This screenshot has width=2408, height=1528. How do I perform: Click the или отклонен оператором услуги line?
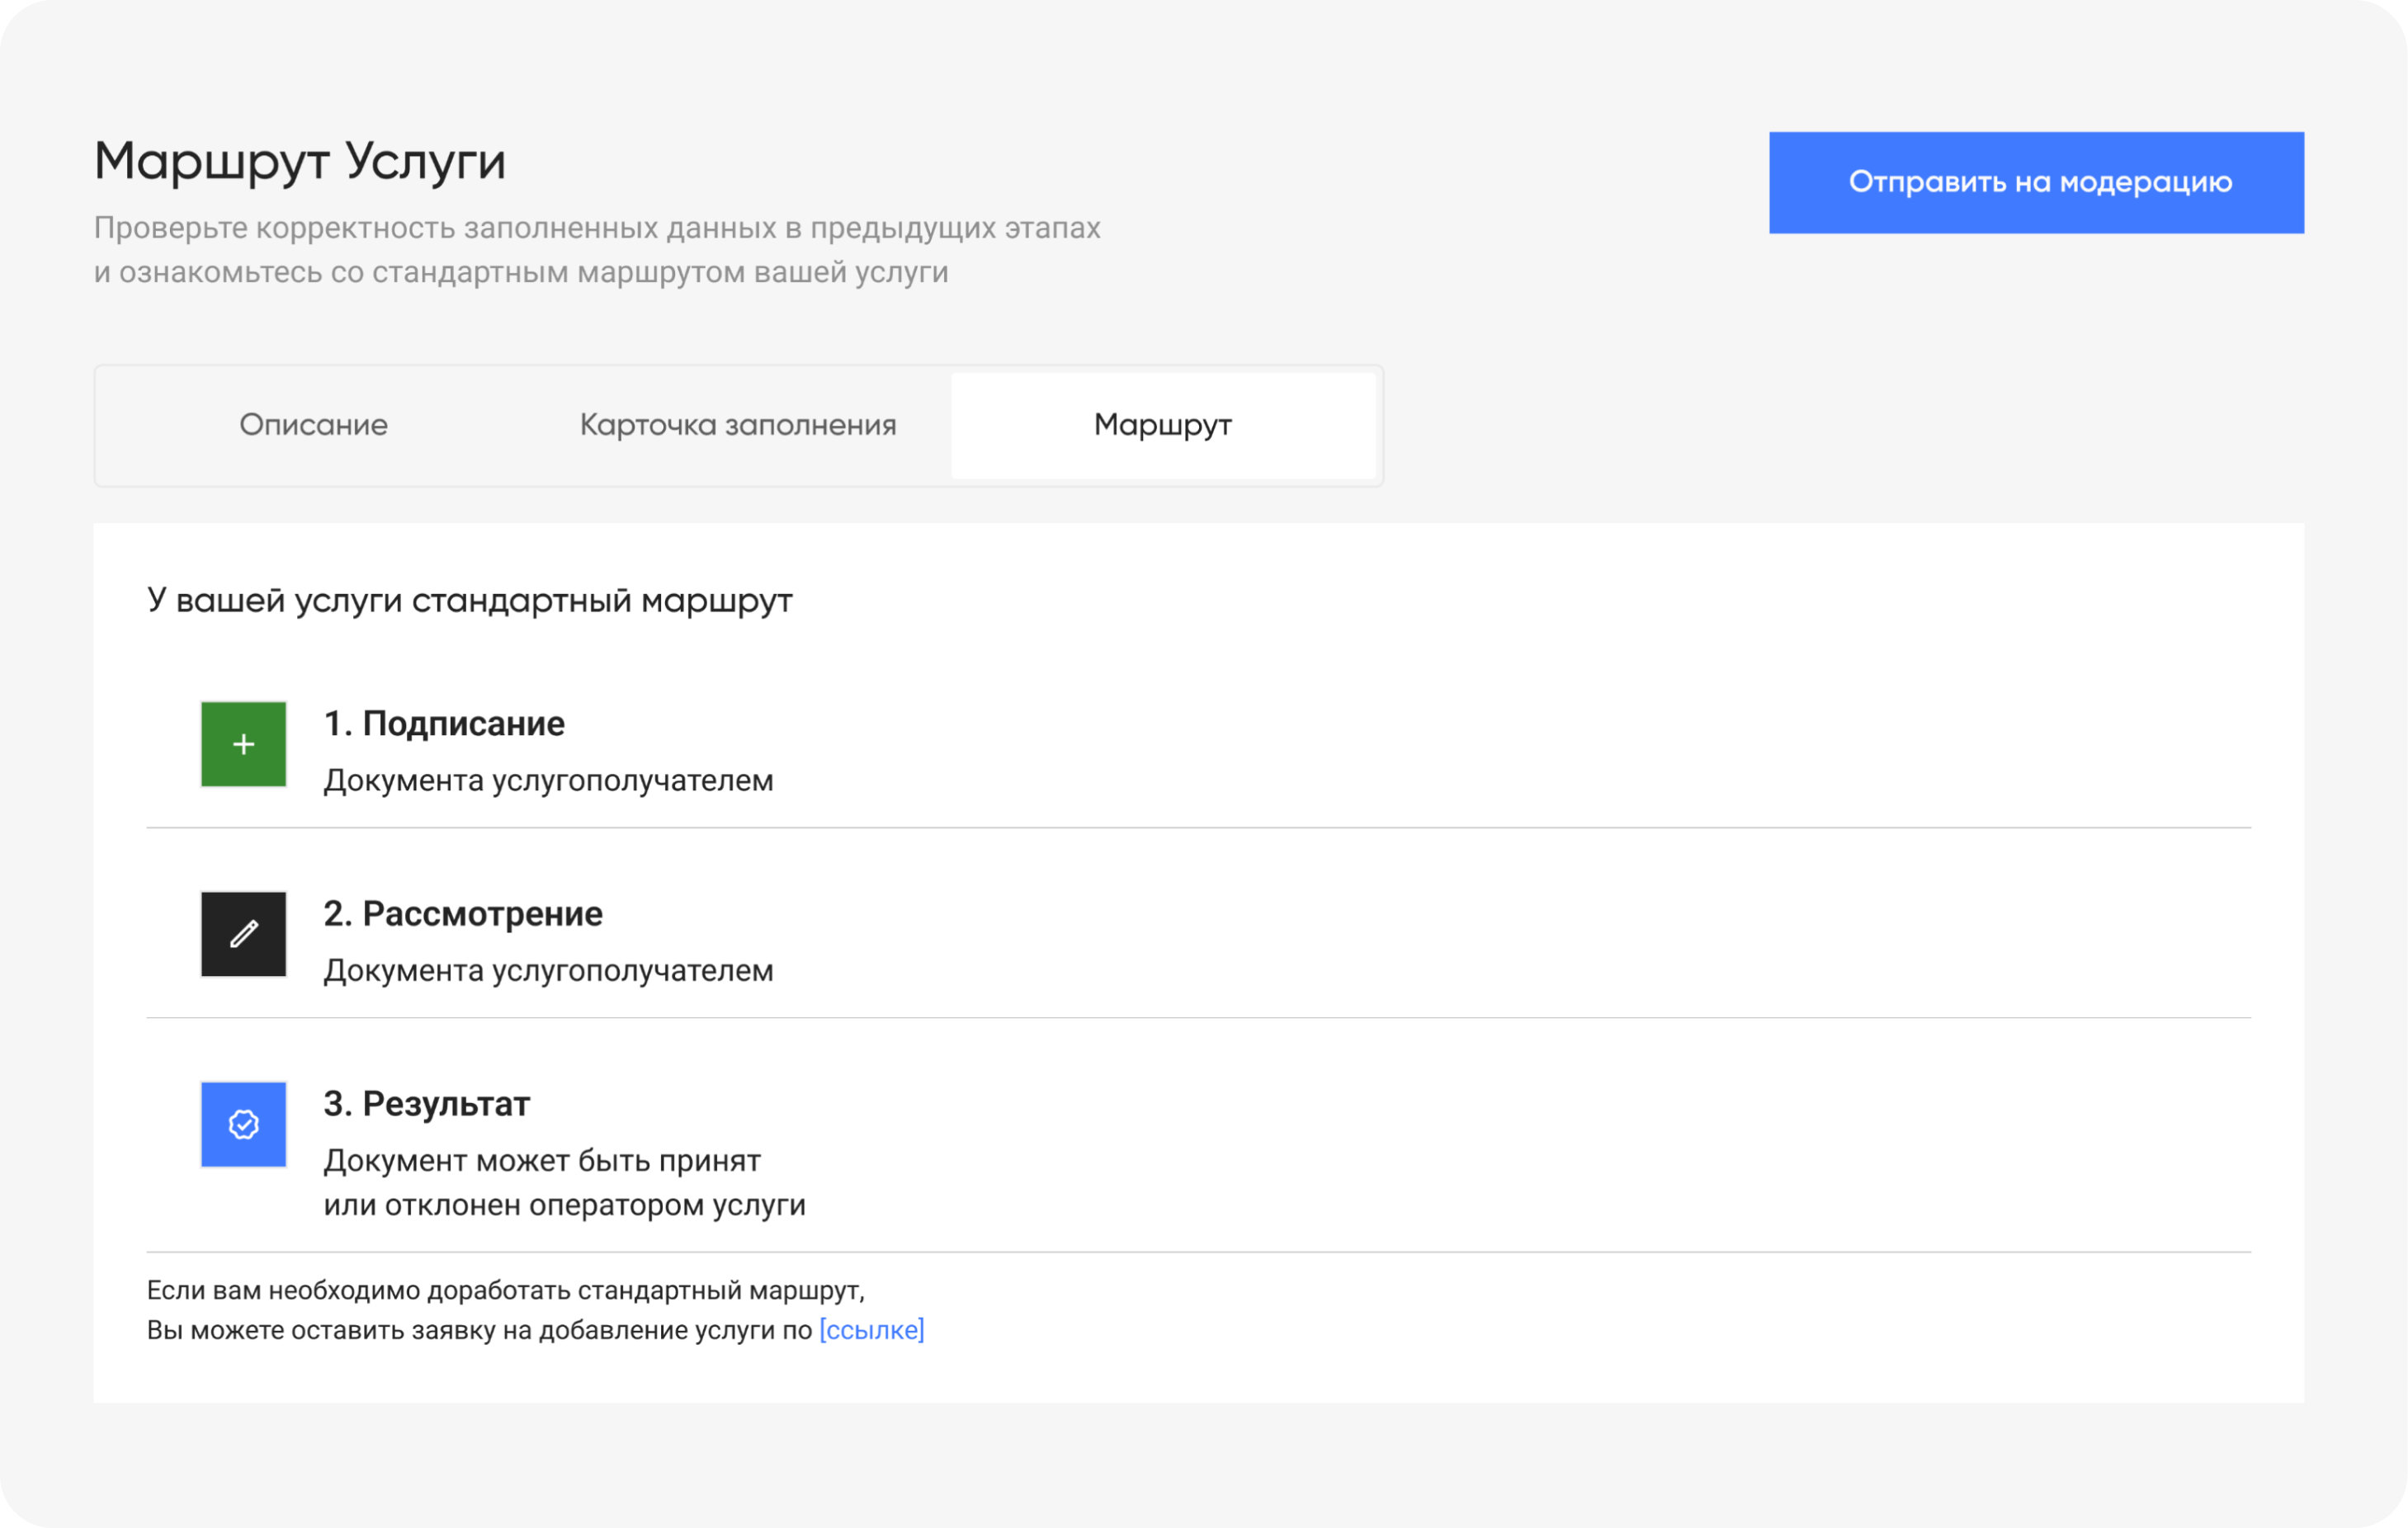click(564, 1205)
